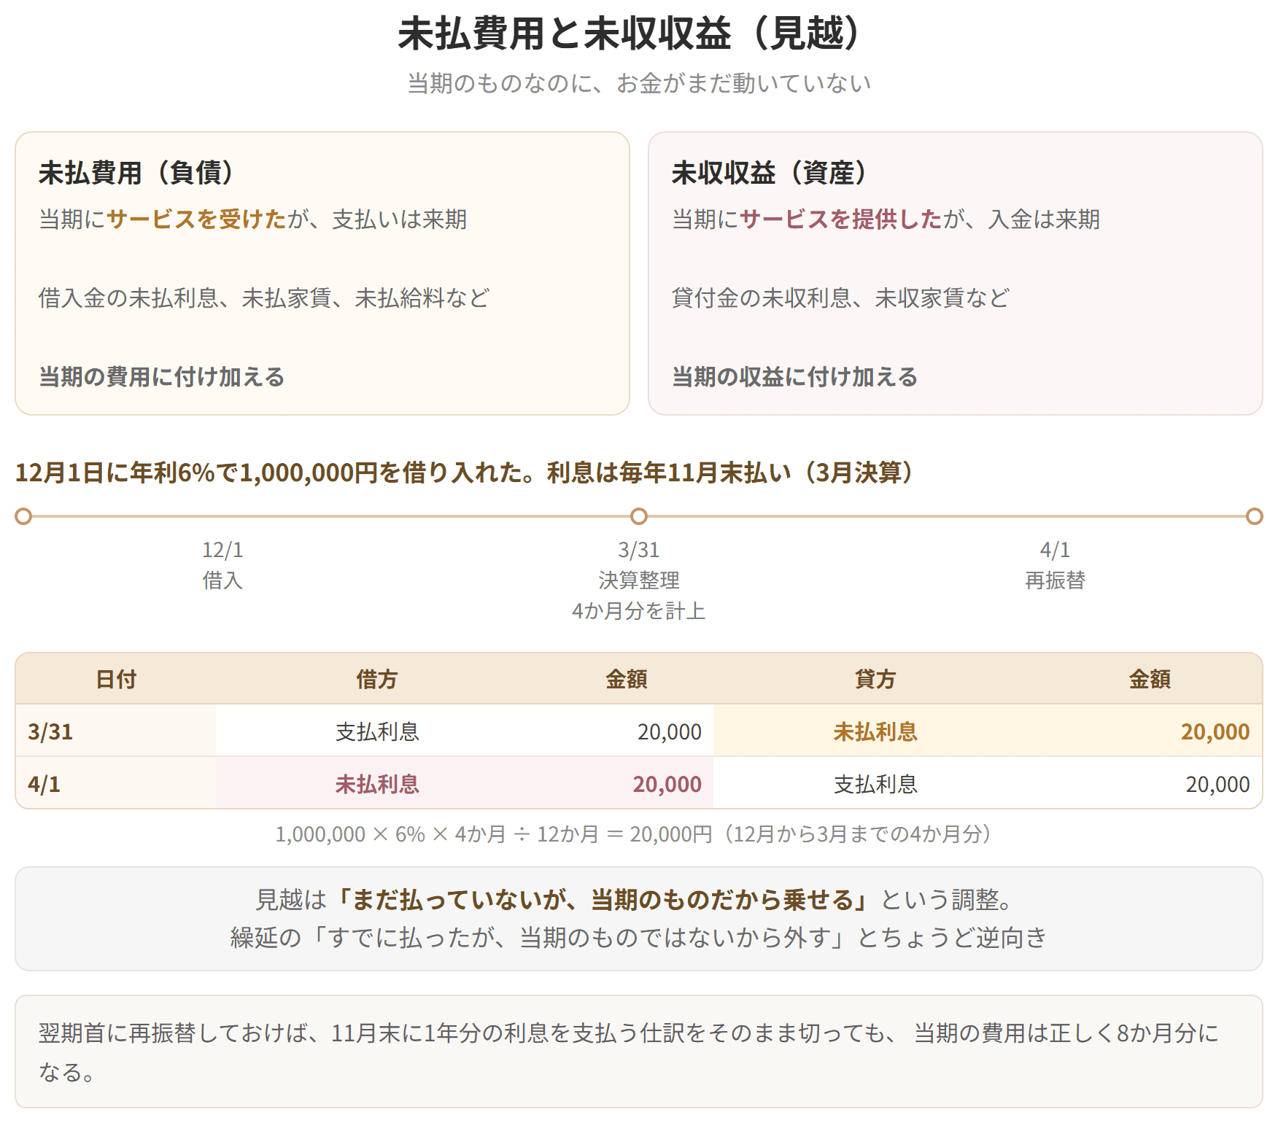Click the 貸方 column header
This screenshot has width=1278, height=1123.
tap(875, 679)
